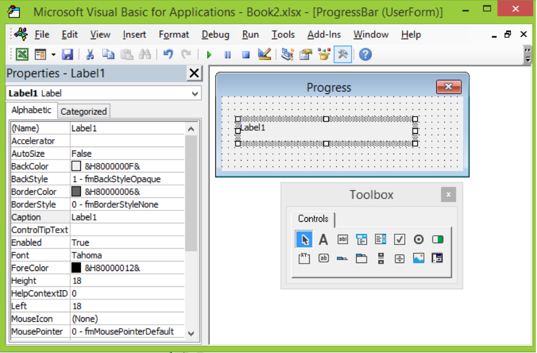Select the MultiPage control in Toolbox
Image resolution: width=537 pixels, height=353 pixels.
pyautogui.click(x=361, y=258)
